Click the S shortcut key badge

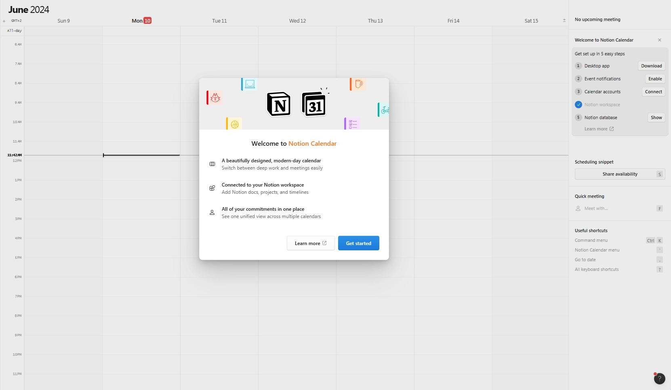click(x=660, y=174)
